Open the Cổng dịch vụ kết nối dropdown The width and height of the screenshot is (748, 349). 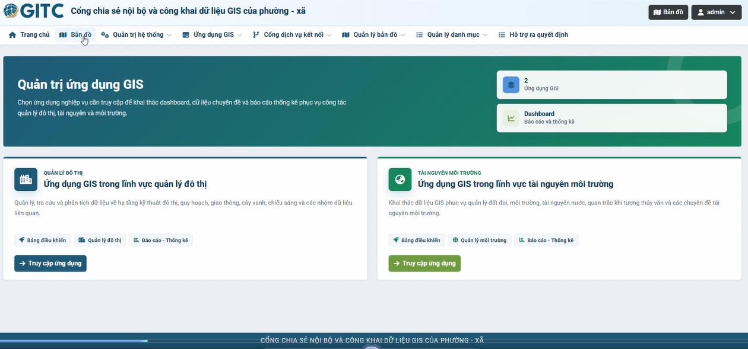[329, 35]
